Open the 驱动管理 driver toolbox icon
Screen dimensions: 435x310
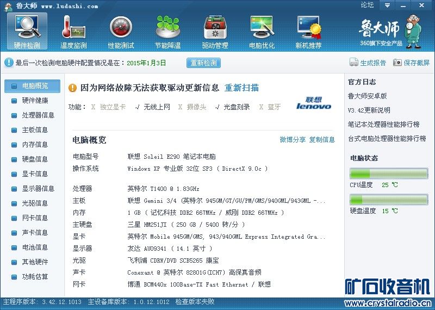[215, 32]
